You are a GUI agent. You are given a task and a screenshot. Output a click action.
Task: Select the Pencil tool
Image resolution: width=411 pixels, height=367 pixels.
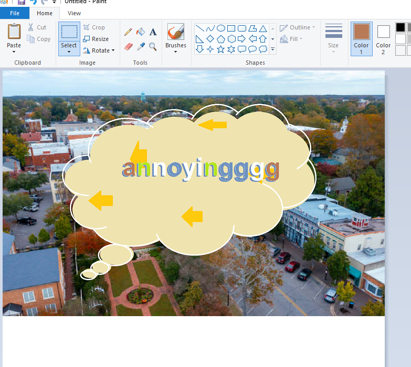click(x=128, y=32)
